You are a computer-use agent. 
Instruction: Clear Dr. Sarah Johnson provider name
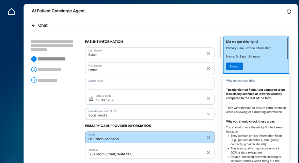[208, 137]
